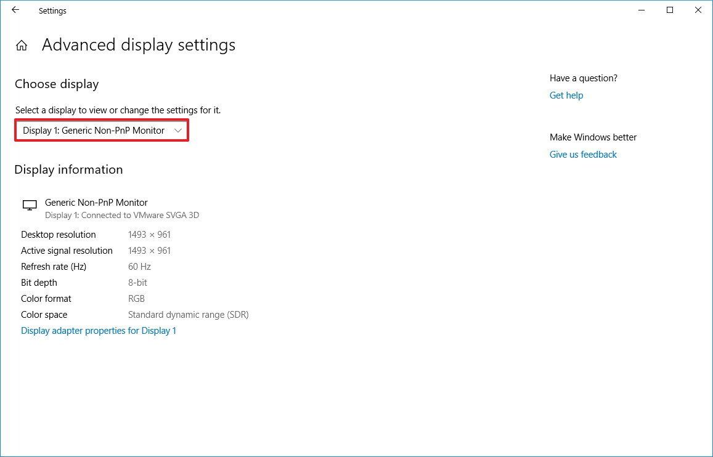Click the home icon beside the page title
The width and height of the screenshot is (713, 457).
tap(22, 44)
